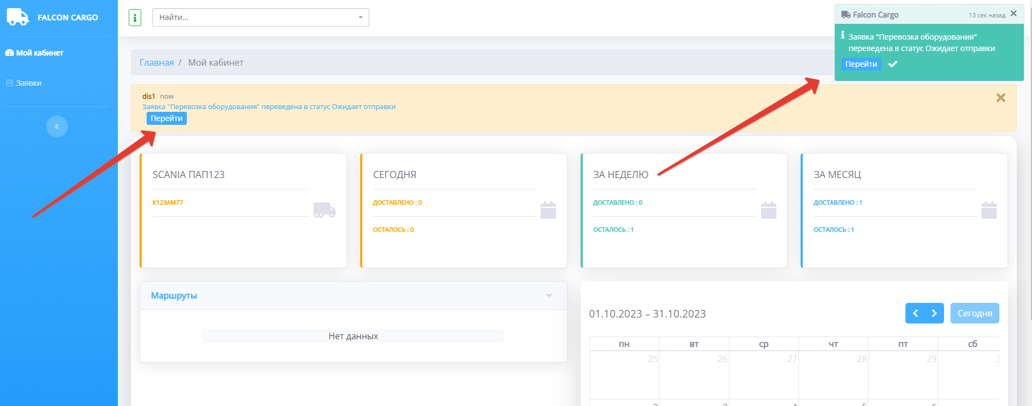
Task: Dismiss the yellow notification banner
Action: [x=1000, y=98]
